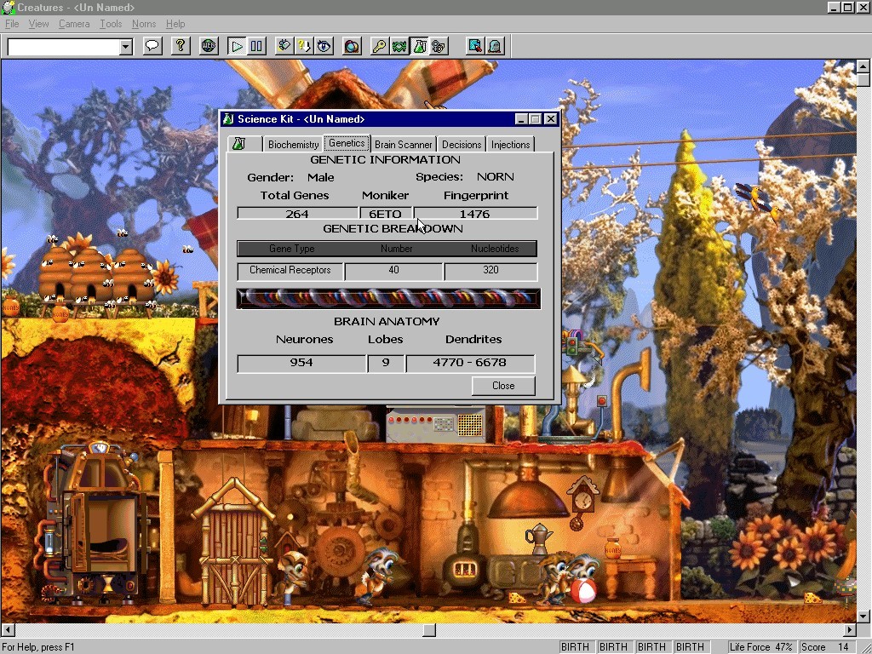The image size is (872, 654).
Task: Click the Close button in Science Kit
Action: coord(503,386)
